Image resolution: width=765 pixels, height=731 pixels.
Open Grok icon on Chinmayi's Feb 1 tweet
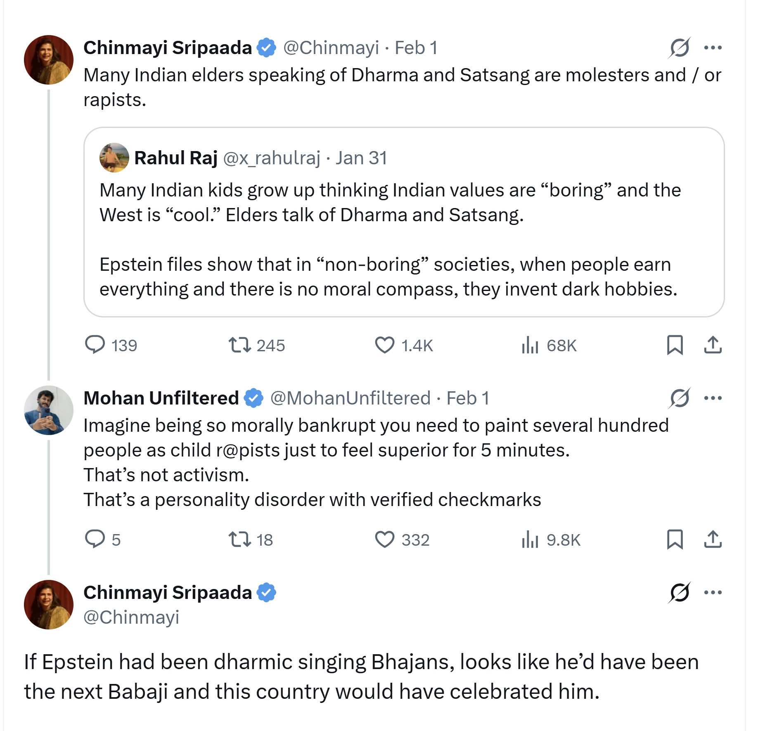pyautogui.click(x=680, y=47)
